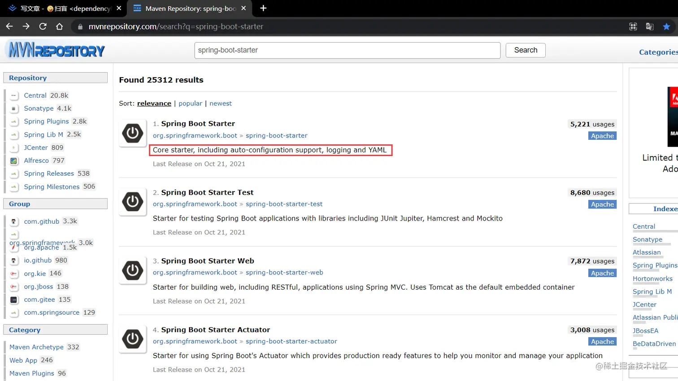
Task: Select the Maven Repository spring-boot tab
Action: [x=191, y=9]
